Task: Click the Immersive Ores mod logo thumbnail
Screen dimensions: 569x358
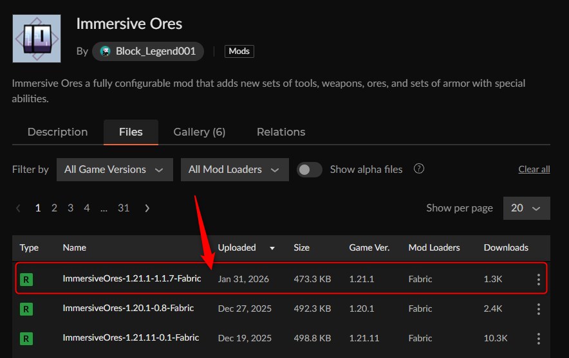Action: coord(37,39)
